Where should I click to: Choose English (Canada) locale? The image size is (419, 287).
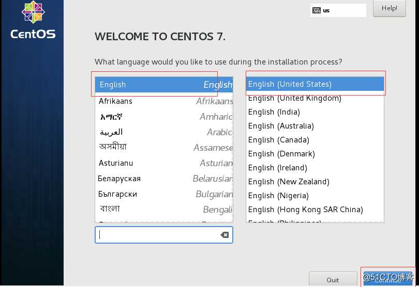click(x=315, y=140)
